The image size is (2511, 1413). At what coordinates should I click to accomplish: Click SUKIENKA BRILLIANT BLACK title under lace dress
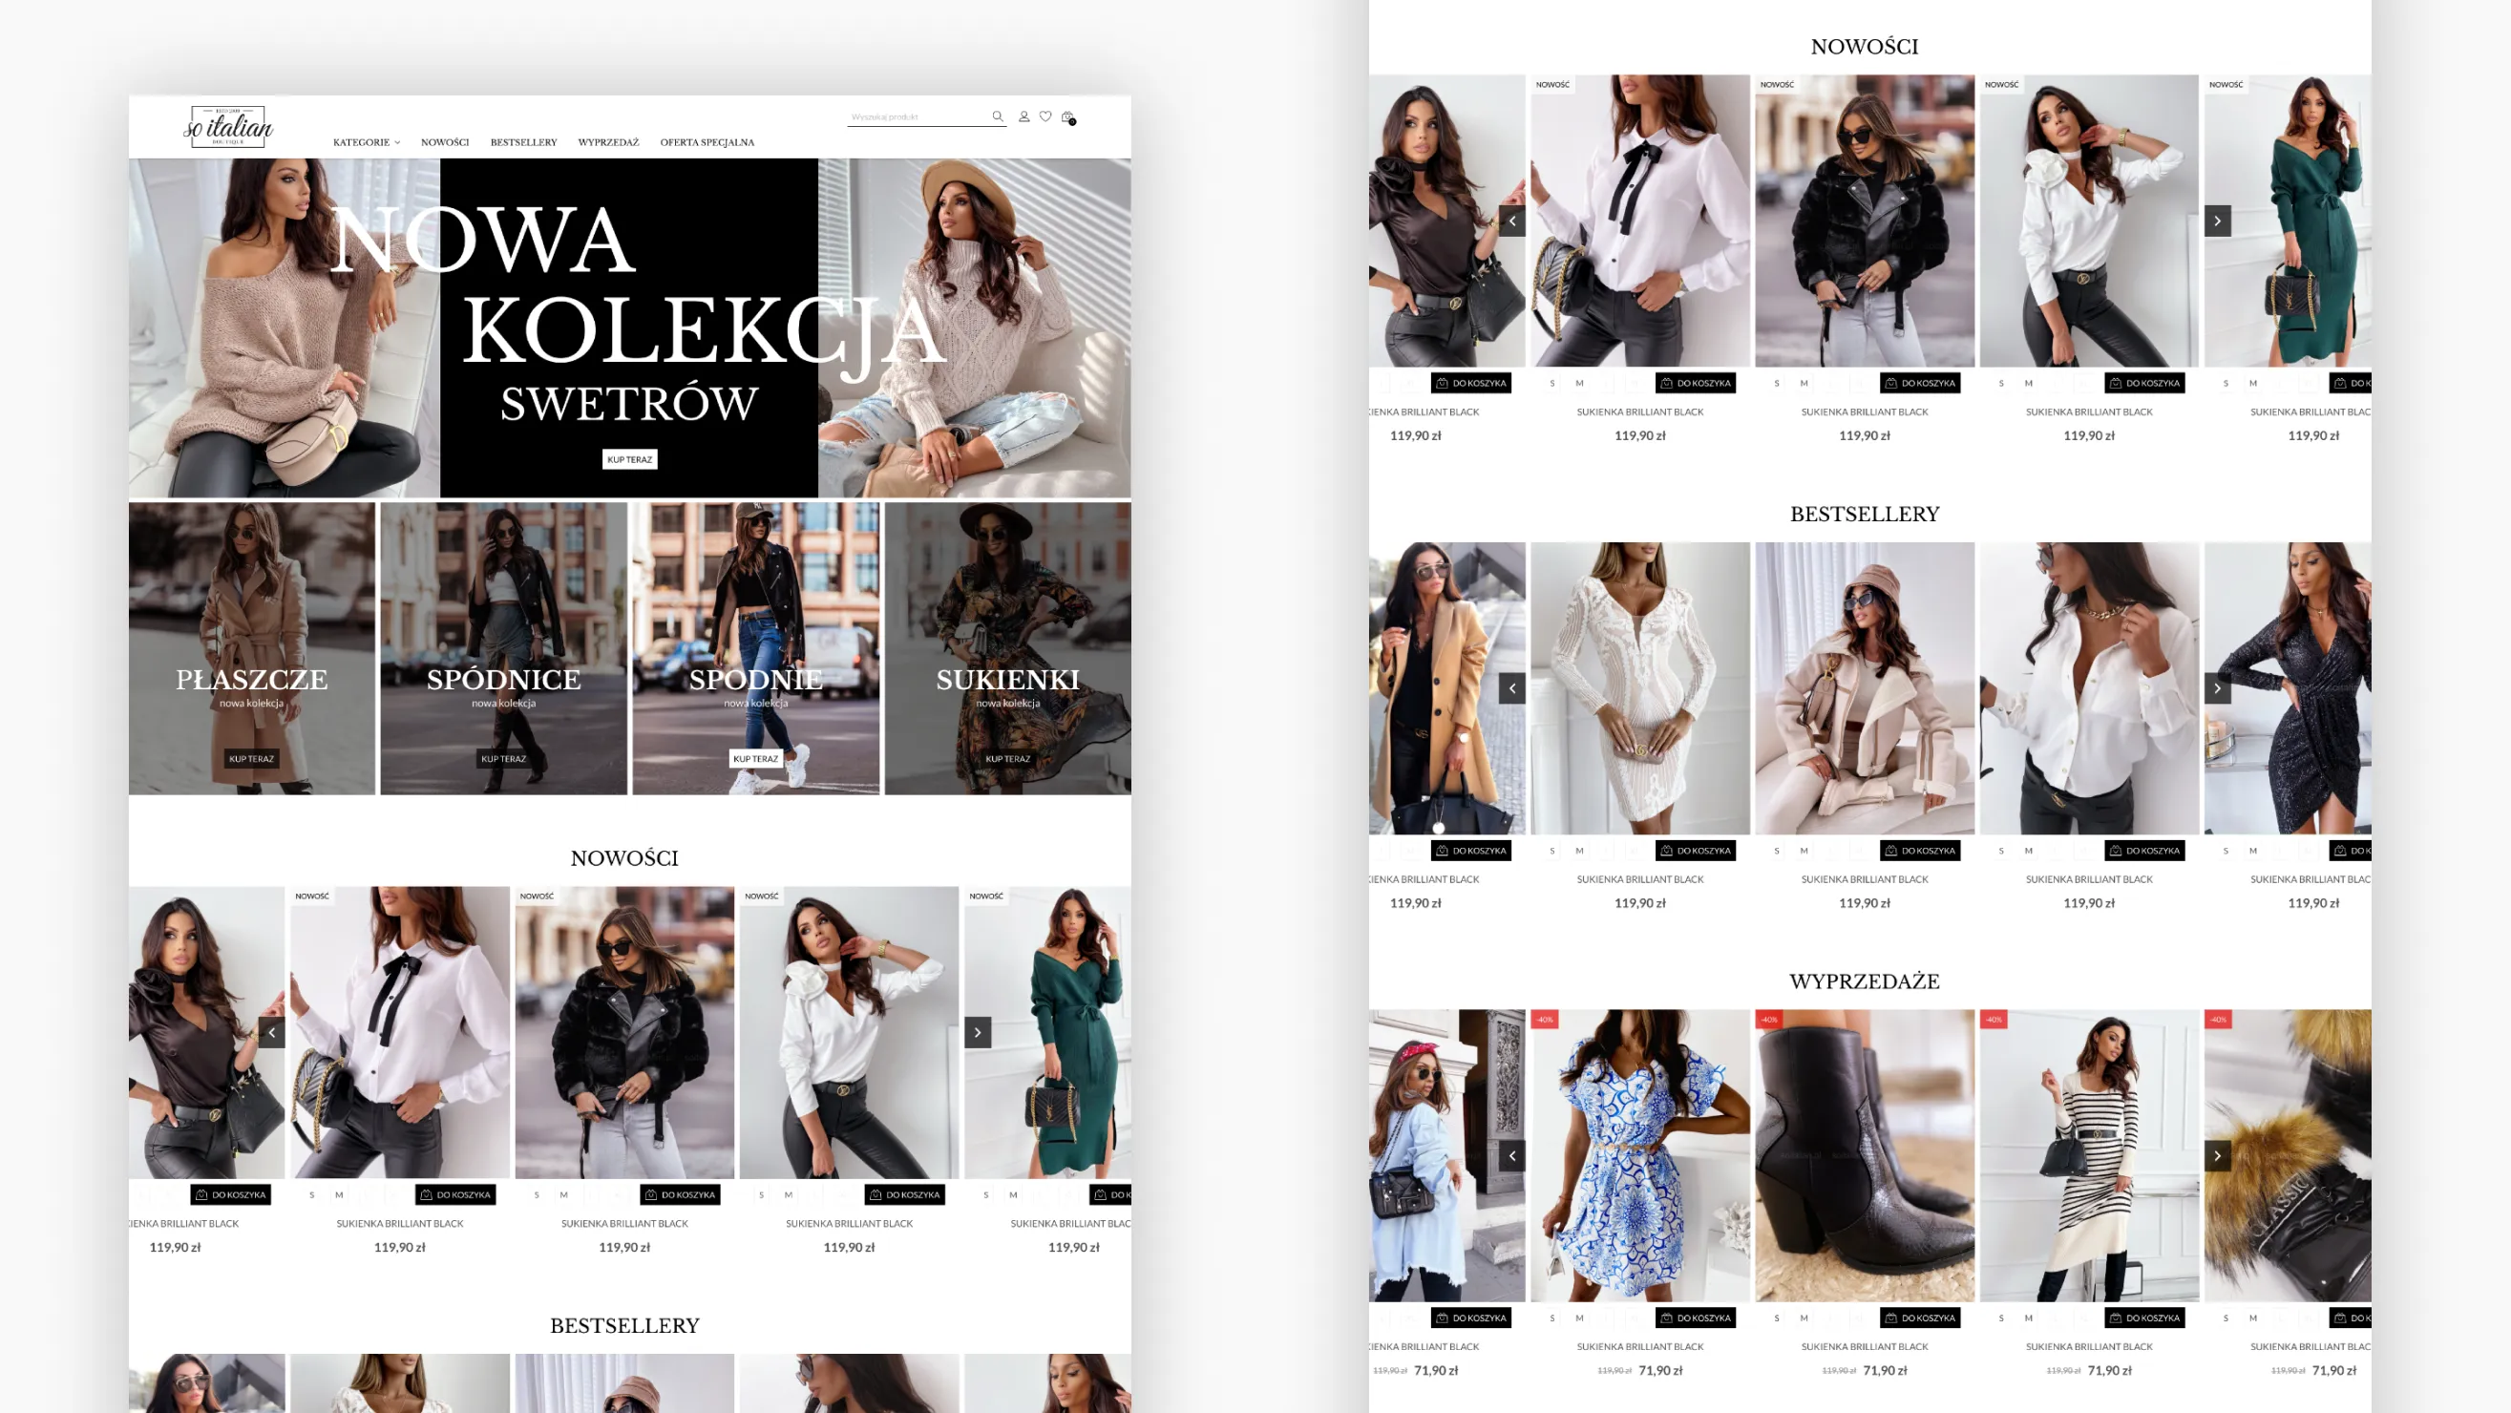point(1640,879)
